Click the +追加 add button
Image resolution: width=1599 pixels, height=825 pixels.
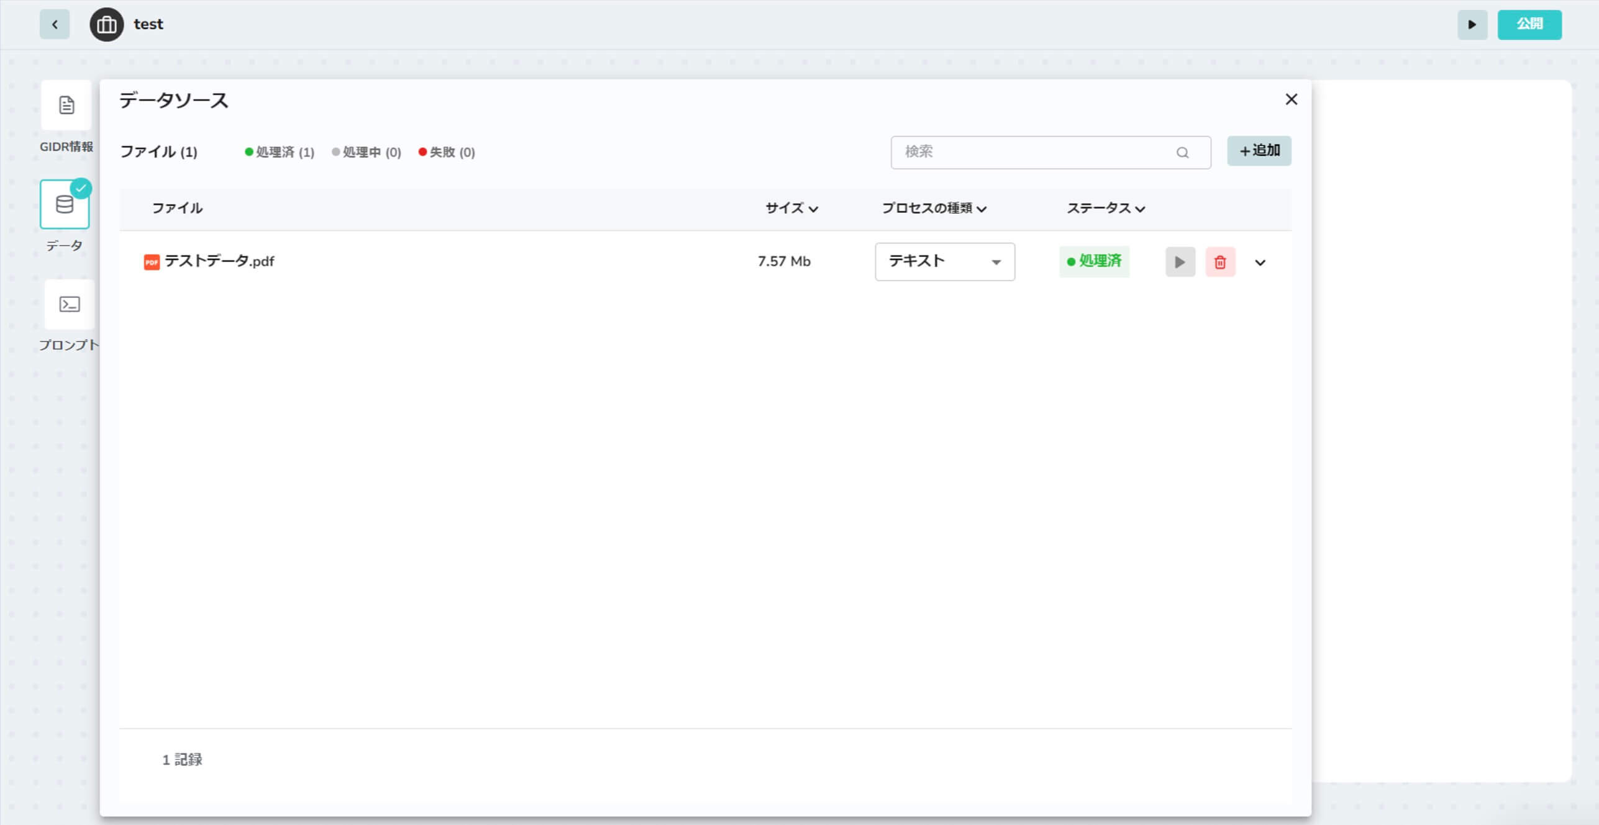click(1259, 151)
